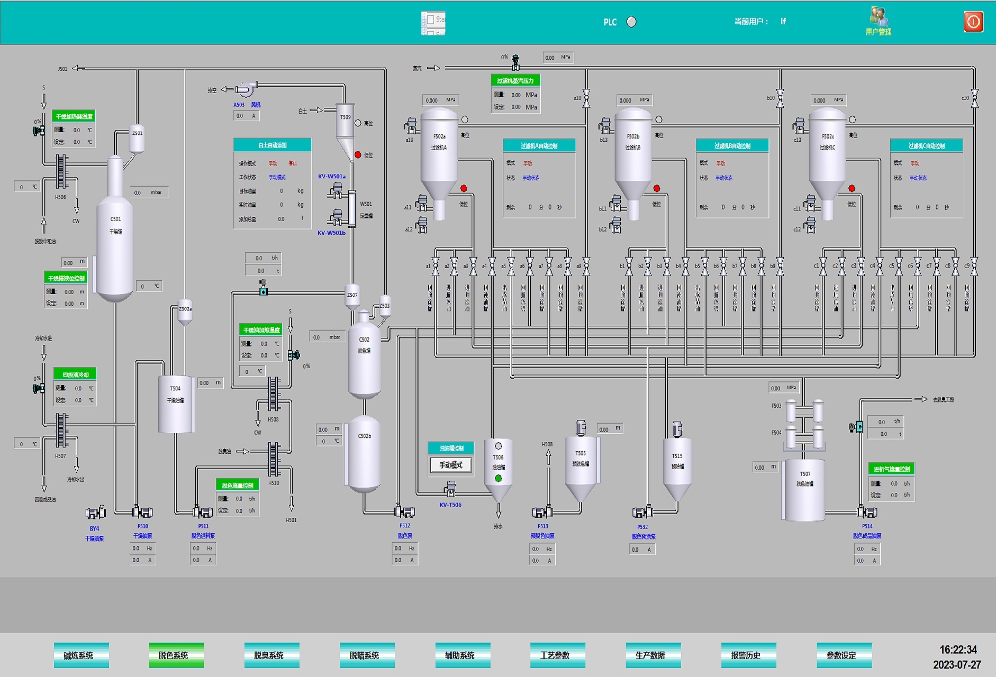Click valve c13 on filter F502c
Viewport: 996px width, 677px height.
(x=799, y=126)
